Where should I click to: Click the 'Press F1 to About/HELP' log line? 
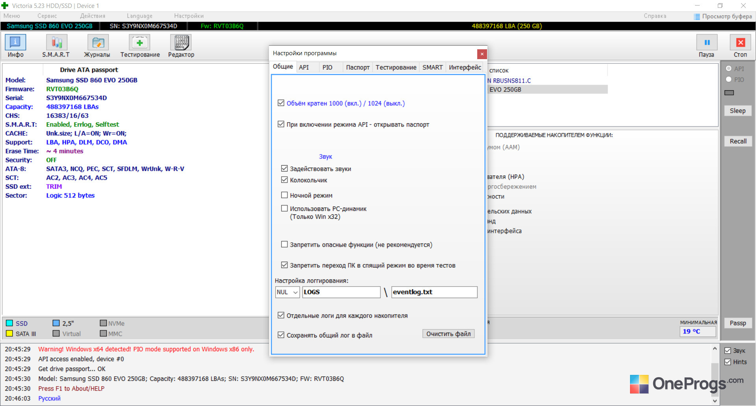tap(71, 389)
